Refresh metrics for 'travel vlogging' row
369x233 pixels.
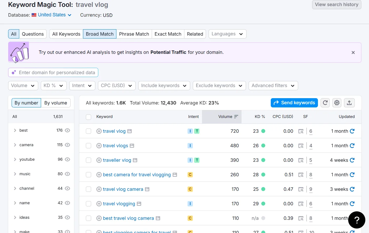[x=352, y=203]
